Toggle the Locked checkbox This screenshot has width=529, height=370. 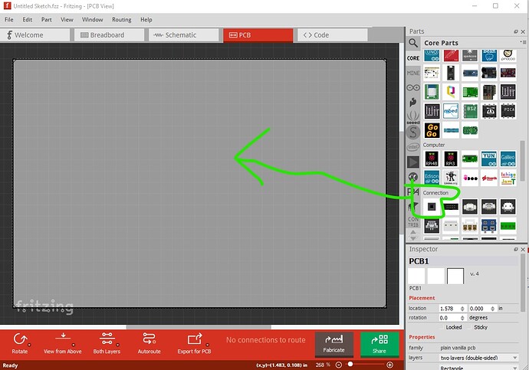442,327
